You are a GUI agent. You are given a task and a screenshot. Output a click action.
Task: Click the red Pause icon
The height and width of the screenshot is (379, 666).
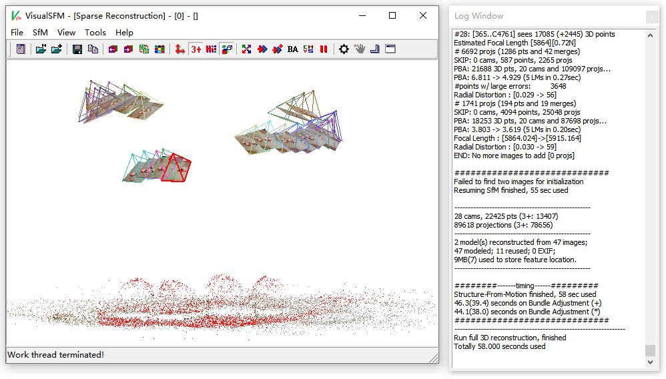coord(324,49)
